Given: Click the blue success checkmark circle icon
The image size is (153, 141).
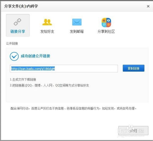Looking at the screenshot, I should point(14,56).
